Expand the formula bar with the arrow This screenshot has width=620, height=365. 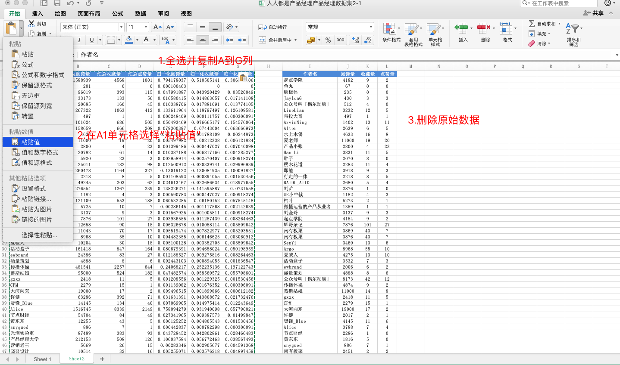click(x=617, y=55)
